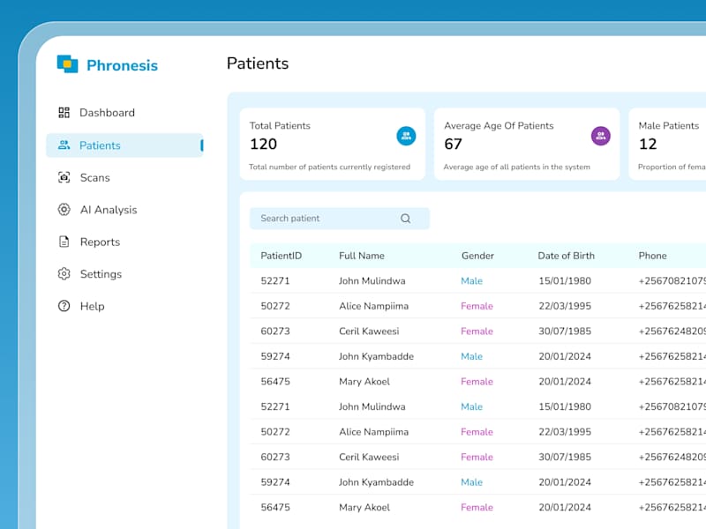Click Male in first John Kyambadde row
The image size is (706, 529).
pos(471,356)
